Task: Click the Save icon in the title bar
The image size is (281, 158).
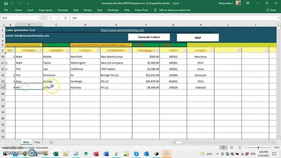Action: point(6,4)
